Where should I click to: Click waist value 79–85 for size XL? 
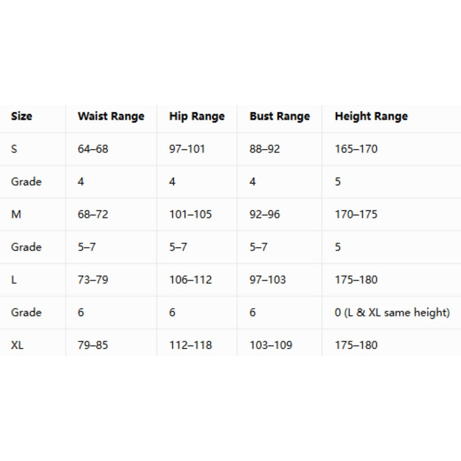pyautogui.click(x=93, y=345)
